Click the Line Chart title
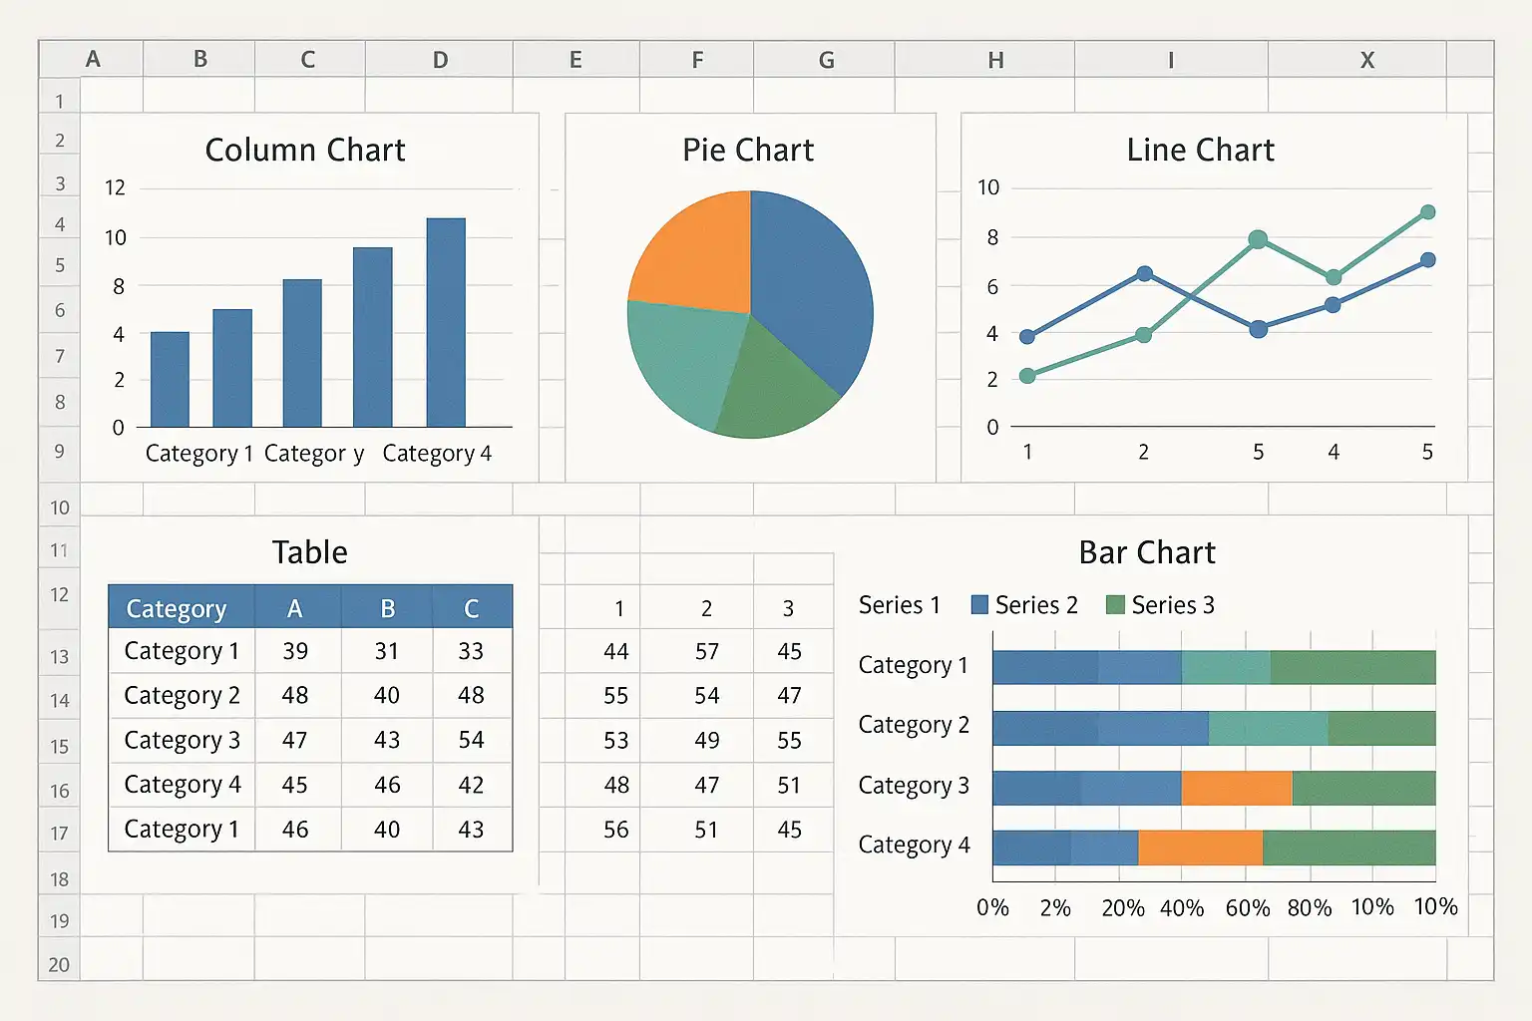 coord(1200,150)
